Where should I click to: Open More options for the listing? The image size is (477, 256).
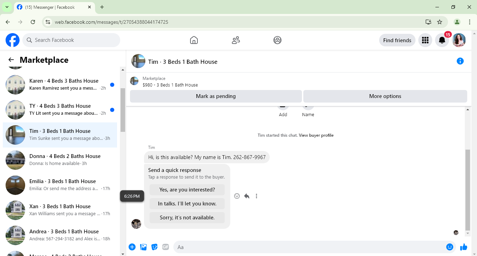(x=385, y=96)
